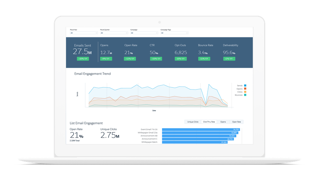Screen dimensions: 319x179
Task: Click the Opens legend color swatch
Action: coord(245,89)
